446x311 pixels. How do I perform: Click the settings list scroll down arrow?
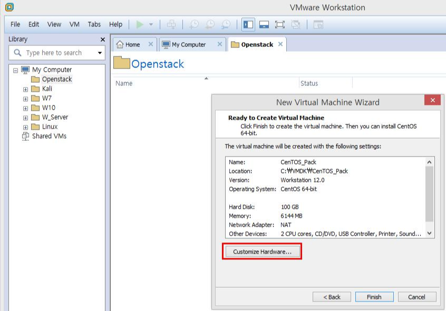430,234
